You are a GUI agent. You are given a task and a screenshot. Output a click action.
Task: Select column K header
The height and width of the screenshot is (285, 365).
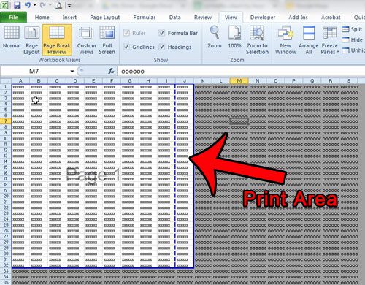203,81
